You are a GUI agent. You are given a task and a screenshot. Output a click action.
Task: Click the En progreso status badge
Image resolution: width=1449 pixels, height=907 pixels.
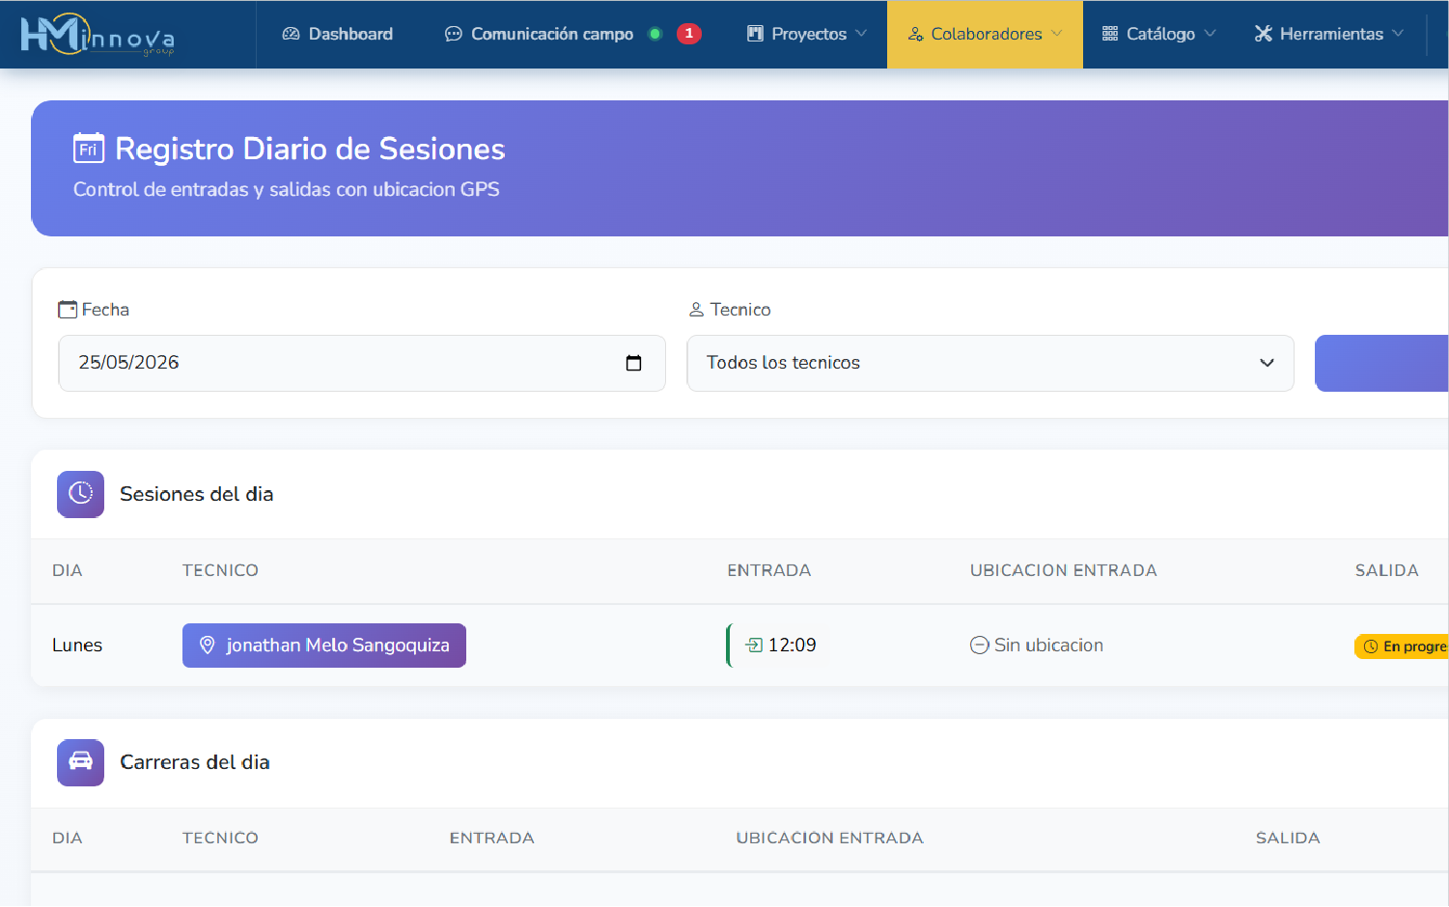tap(1402, 646)
